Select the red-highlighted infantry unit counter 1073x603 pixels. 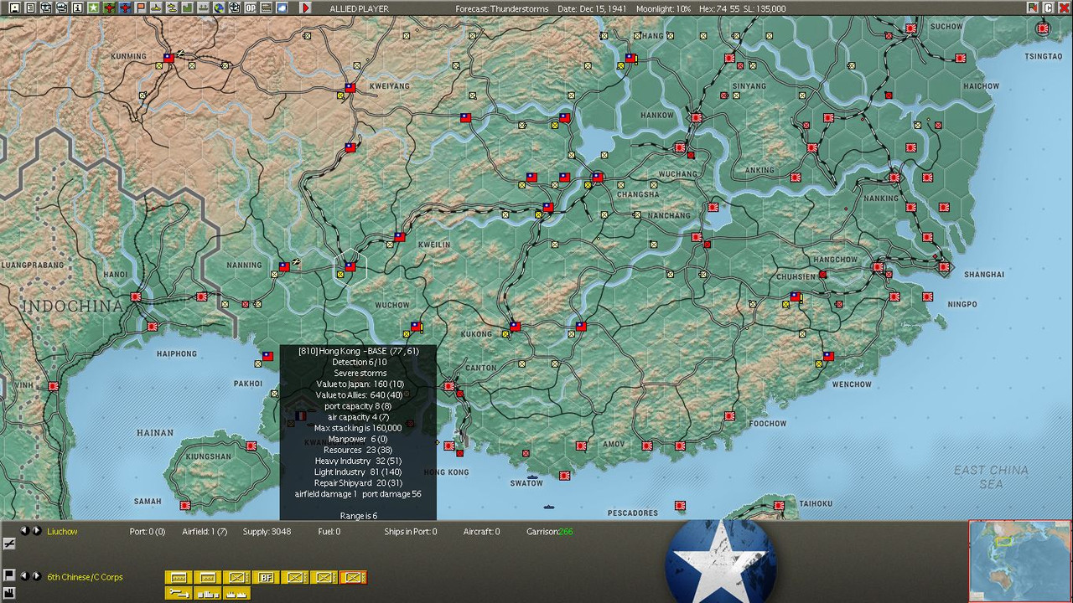(354, 577)
